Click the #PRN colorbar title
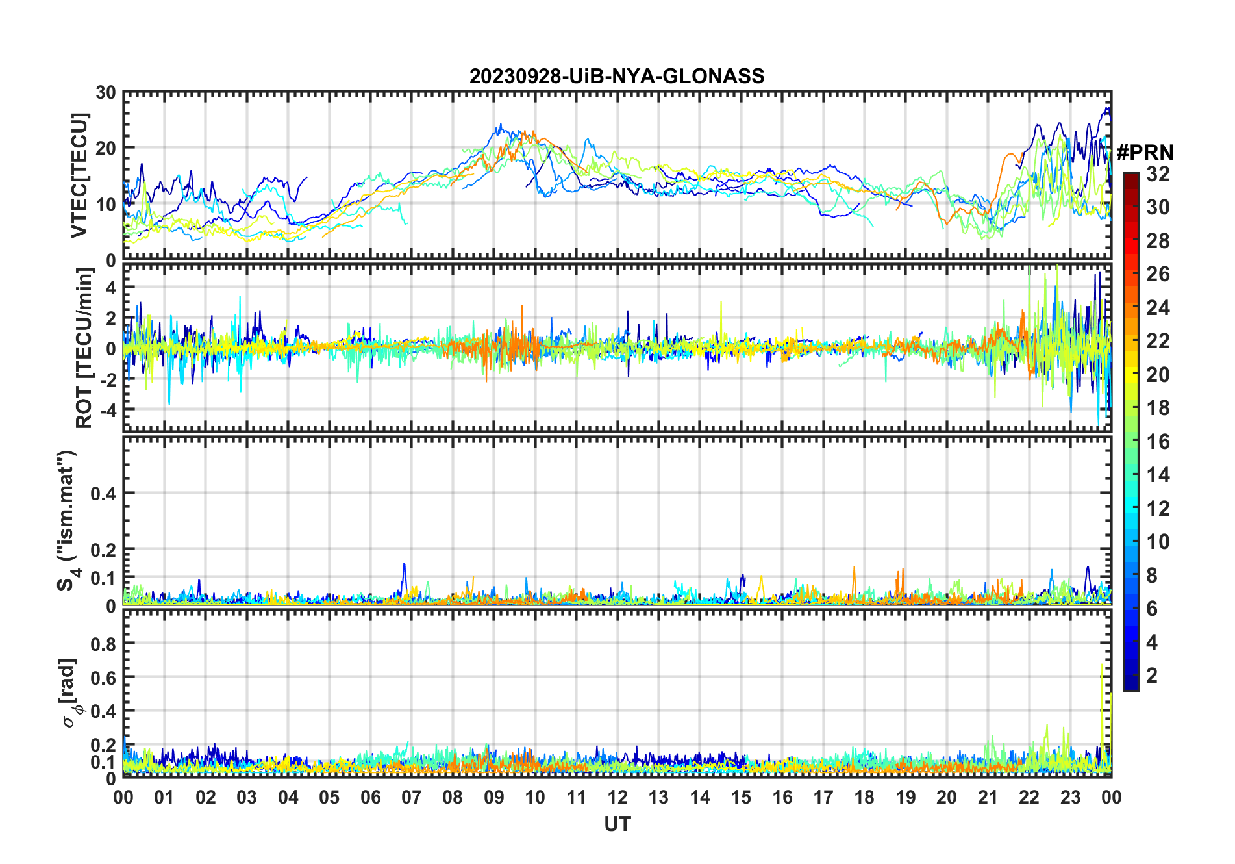 1145,153
